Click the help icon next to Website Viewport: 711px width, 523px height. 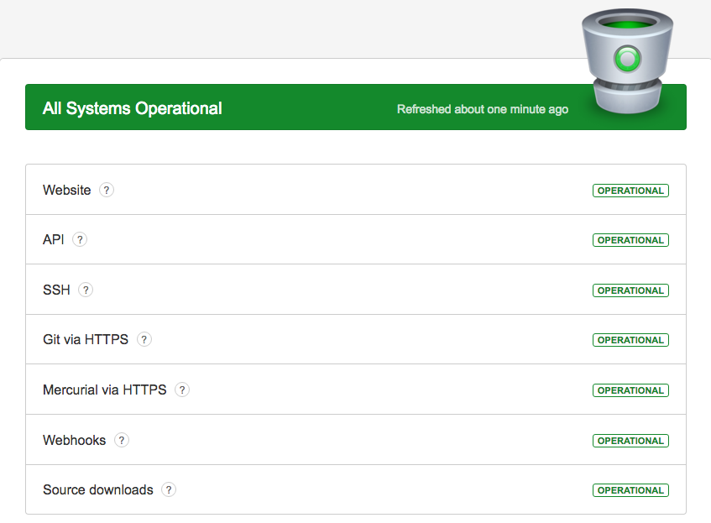tap(107, 190)
